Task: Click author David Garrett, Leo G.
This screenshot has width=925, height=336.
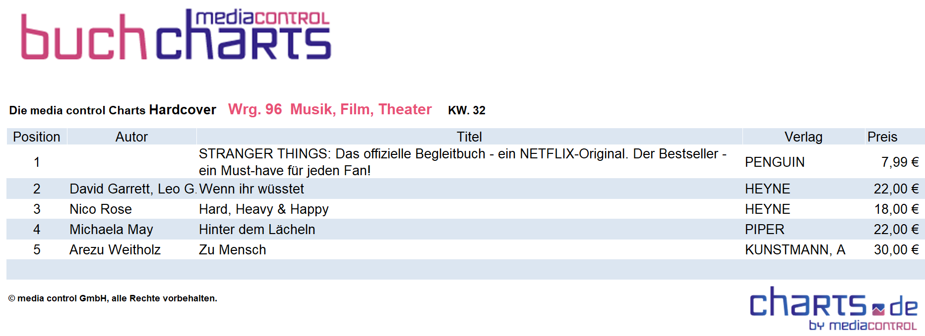Action: point(133,189)
